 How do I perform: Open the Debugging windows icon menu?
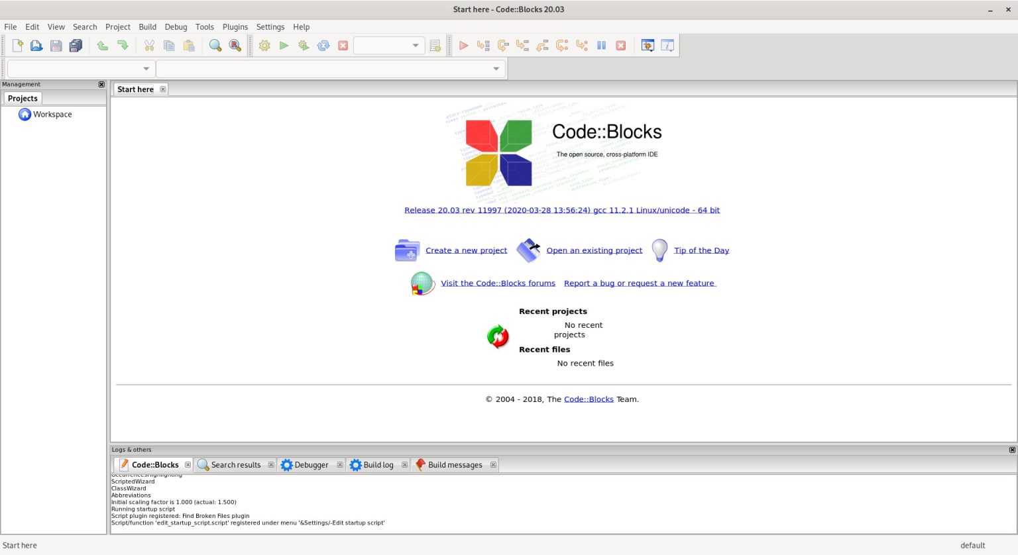tap(648, 46)
